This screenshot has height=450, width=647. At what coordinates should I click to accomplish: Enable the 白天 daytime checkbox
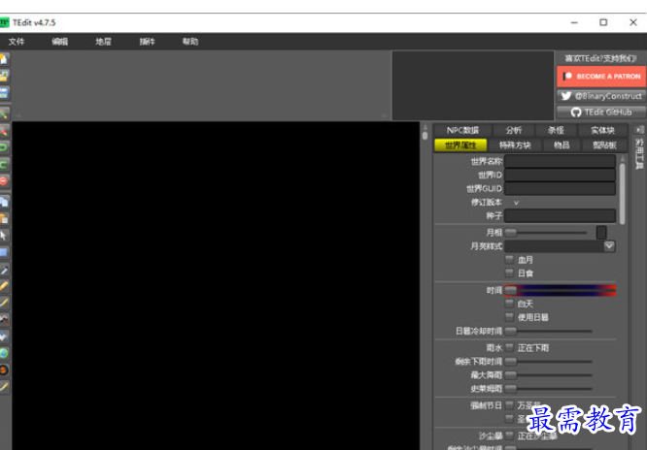pyautogui.click(x=510, y=304)
